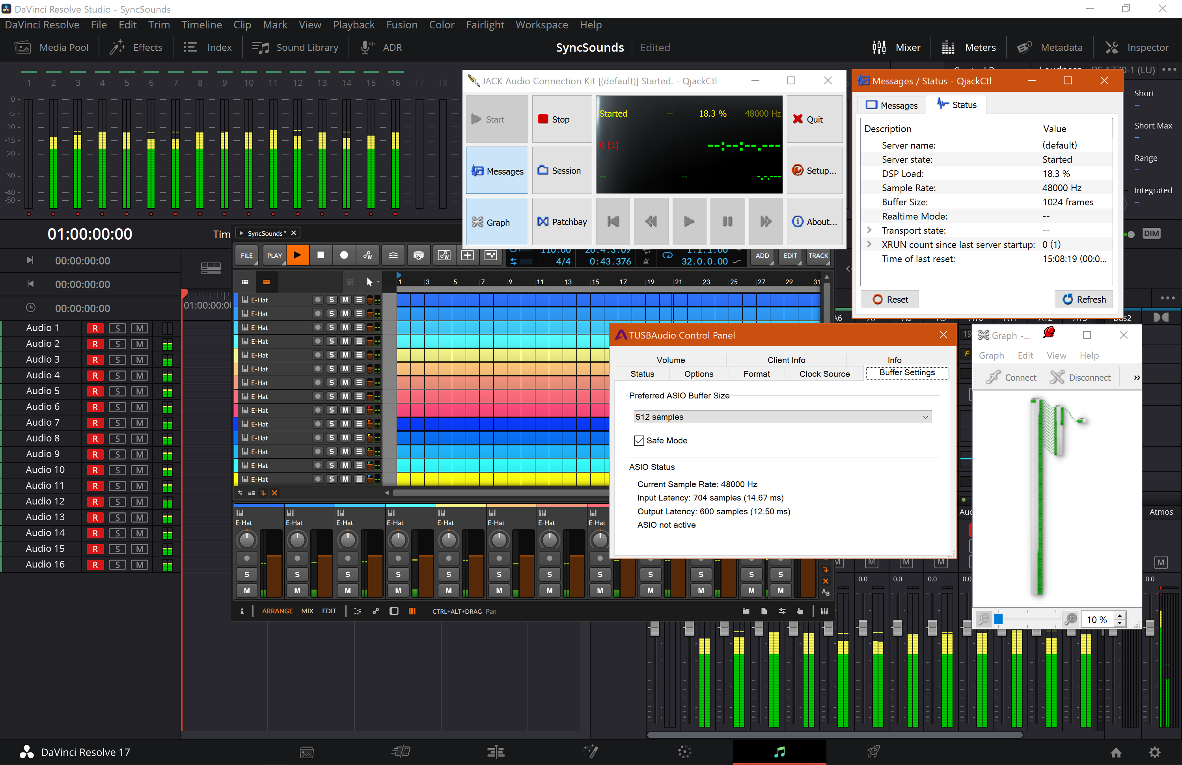1182x765 pixels.
Task: Open the View menu in Graph window
Action: point(1056,355)
